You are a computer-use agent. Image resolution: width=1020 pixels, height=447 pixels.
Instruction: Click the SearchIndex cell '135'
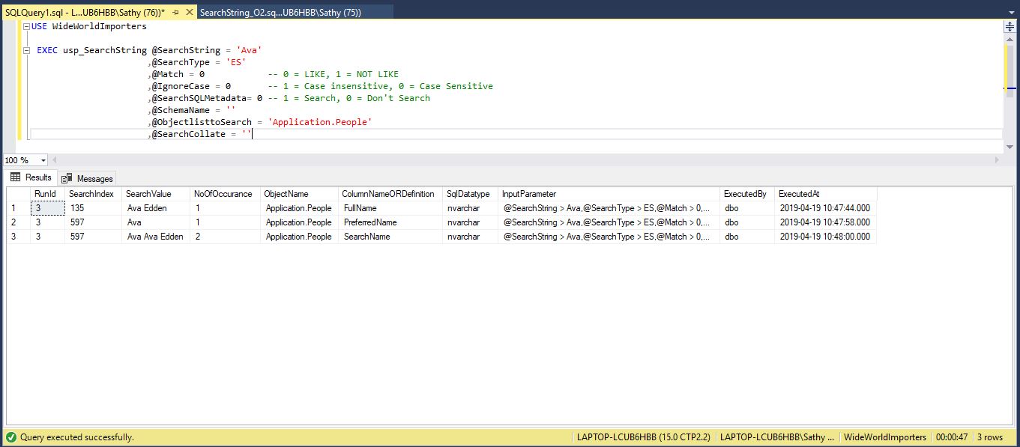point(93,208)
